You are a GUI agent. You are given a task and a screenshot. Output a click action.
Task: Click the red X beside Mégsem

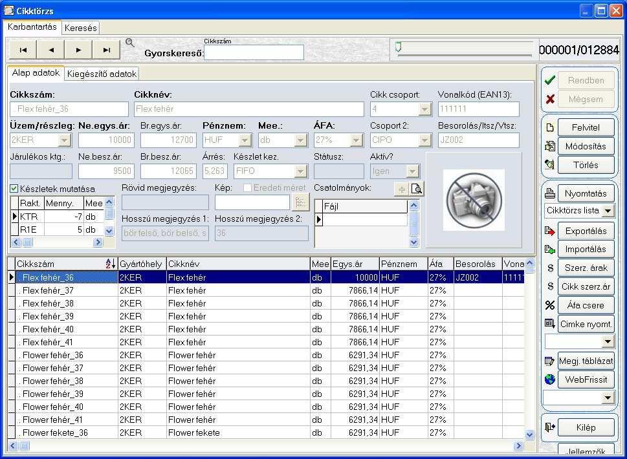pyautogui.click(x=550, y=99)
